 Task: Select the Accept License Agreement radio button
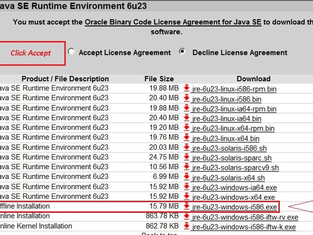pyautogui.click(x=71, y=52)
